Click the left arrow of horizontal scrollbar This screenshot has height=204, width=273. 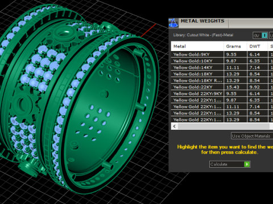pyautogui.click(x=175, y=126)
